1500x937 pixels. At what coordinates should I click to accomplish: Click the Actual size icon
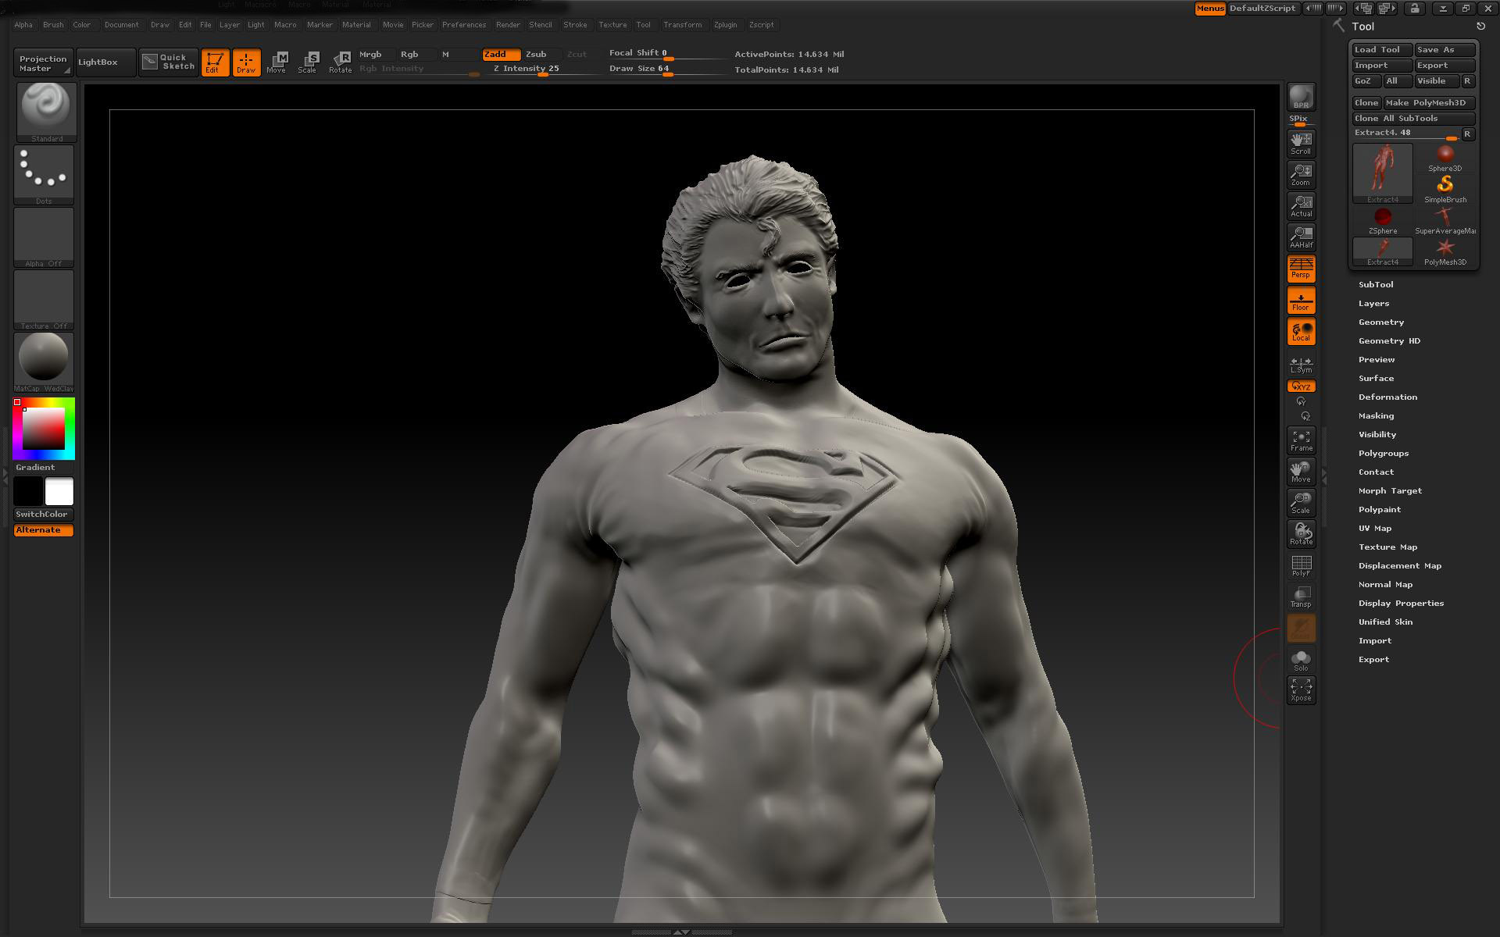1301,205
